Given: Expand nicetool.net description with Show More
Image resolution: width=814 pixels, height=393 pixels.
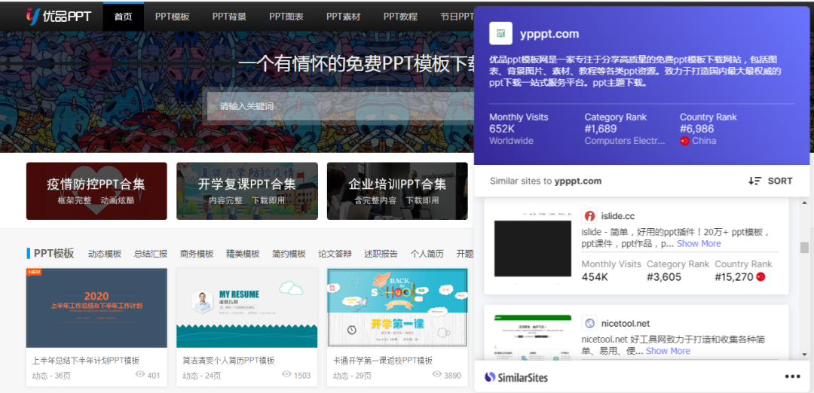Looking at the screenshot, I should [668, 351].
